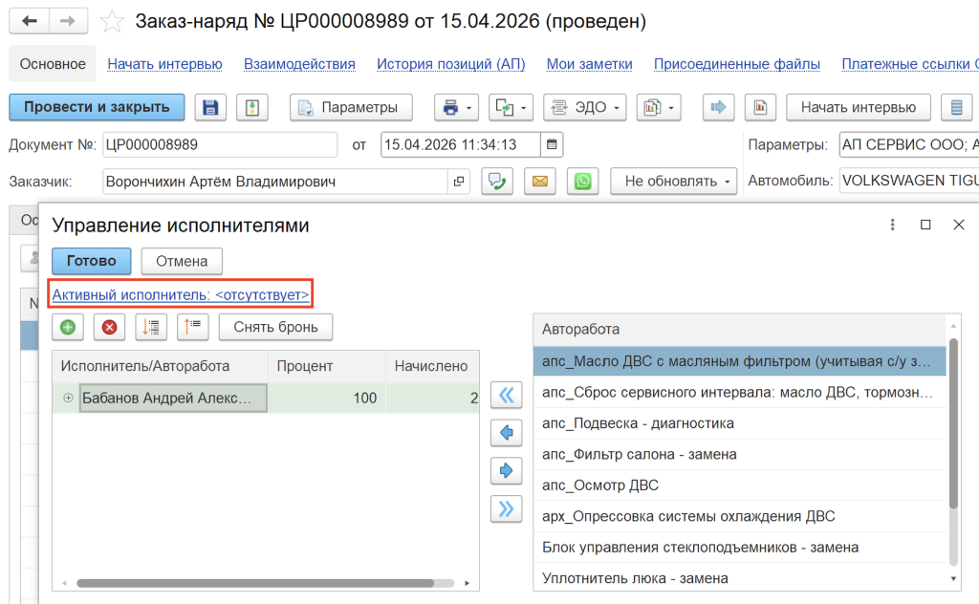
Task: Click the WhatsApp icon next to customer
Action: tap(582, 182)
